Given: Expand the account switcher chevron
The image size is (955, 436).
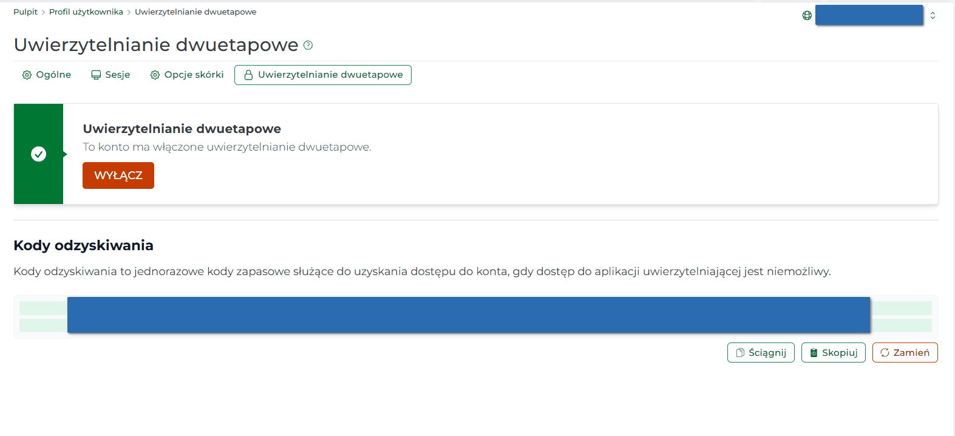Looking at the screenshot, I should point(933,16).
